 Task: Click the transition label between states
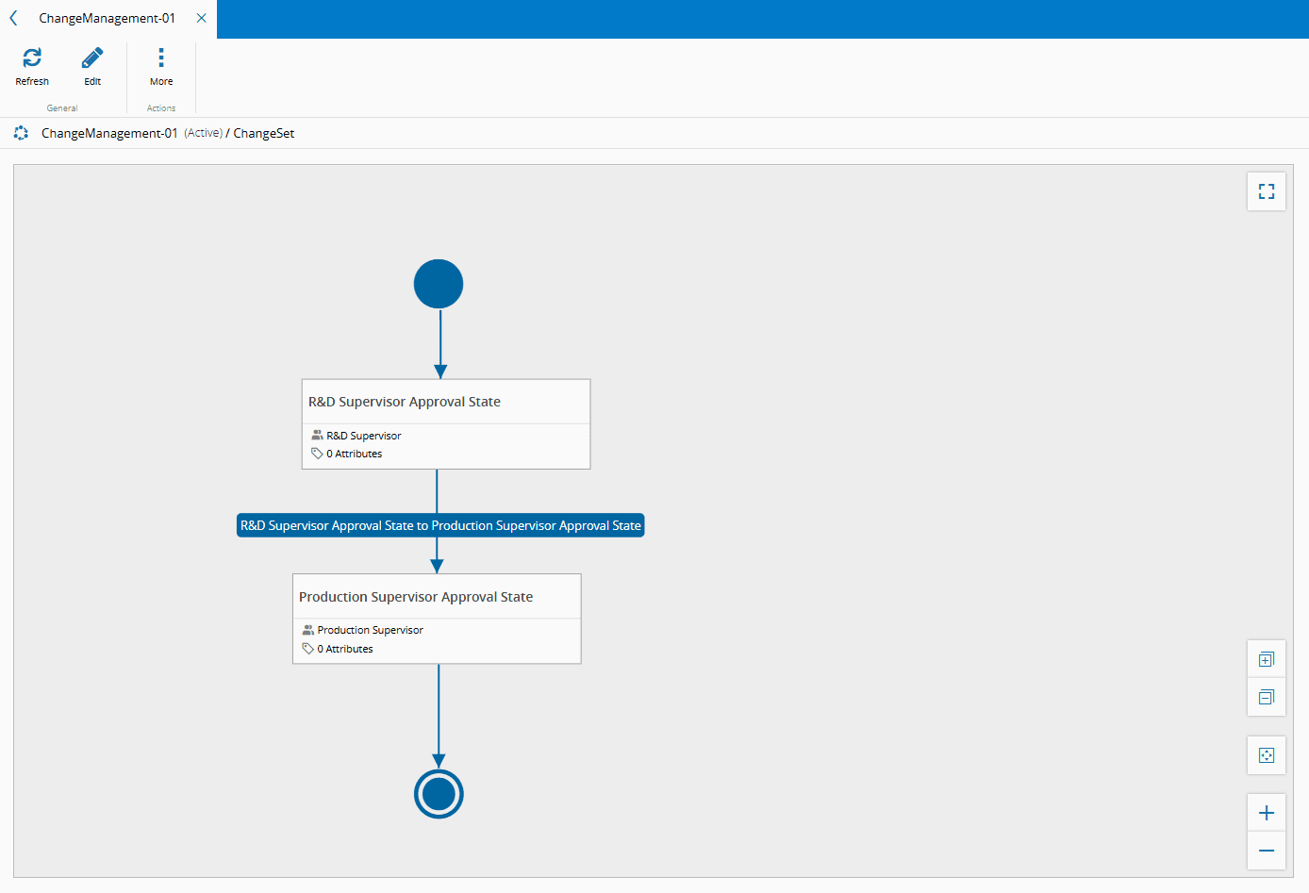coord(440,525)
